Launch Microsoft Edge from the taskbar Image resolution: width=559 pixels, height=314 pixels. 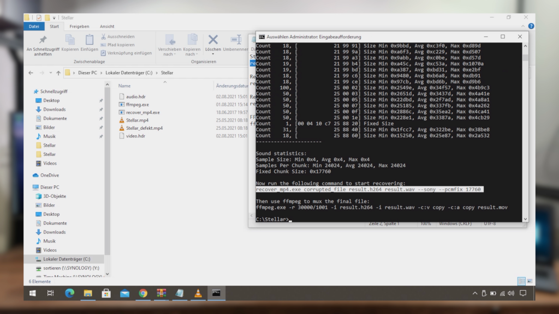[x=69, y=293]
